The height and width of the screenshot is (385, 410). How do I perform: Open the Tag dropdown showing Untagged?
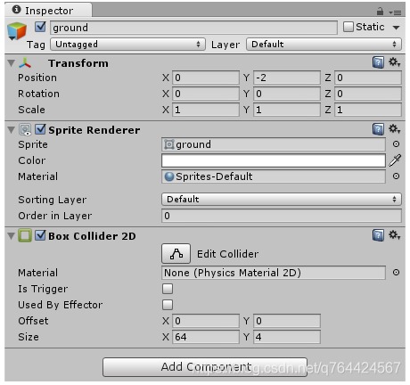pos(127,45)
